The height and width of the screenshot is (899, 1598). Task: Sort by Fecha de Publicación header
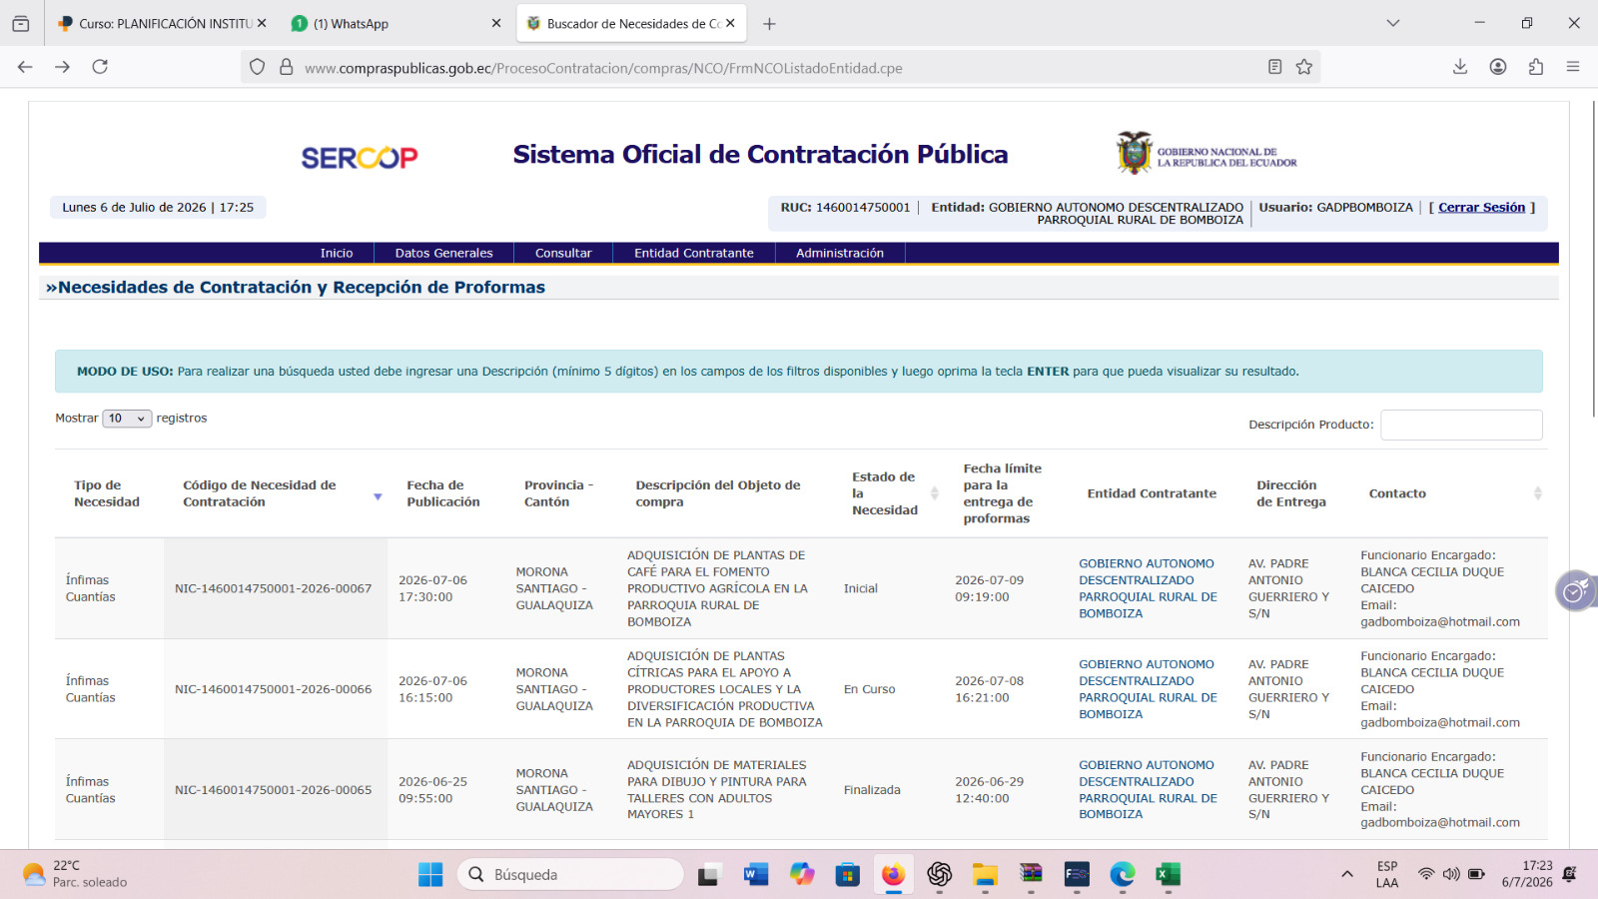[443, 493]
